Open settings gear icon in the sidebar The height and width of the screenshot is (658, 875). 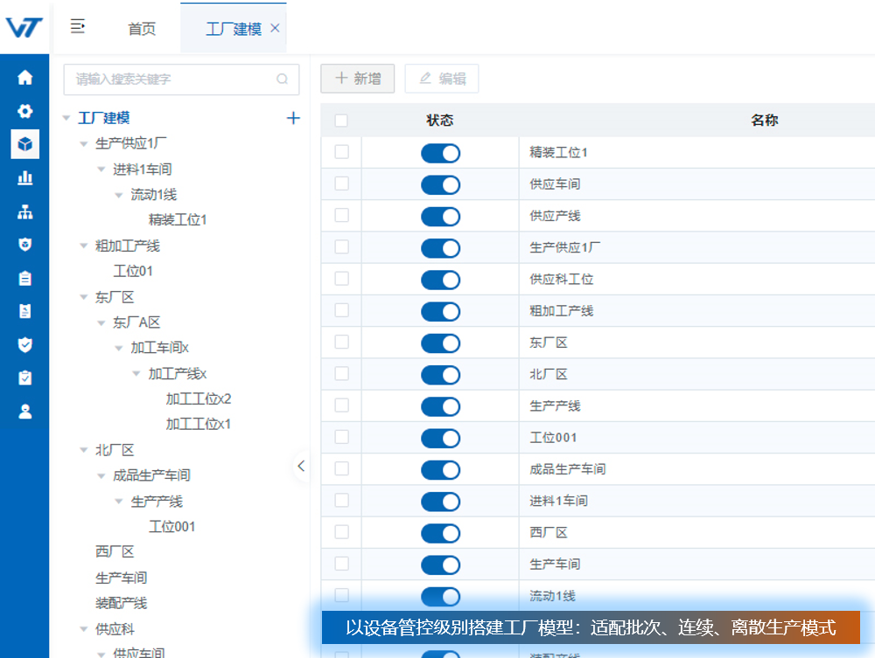24,111
